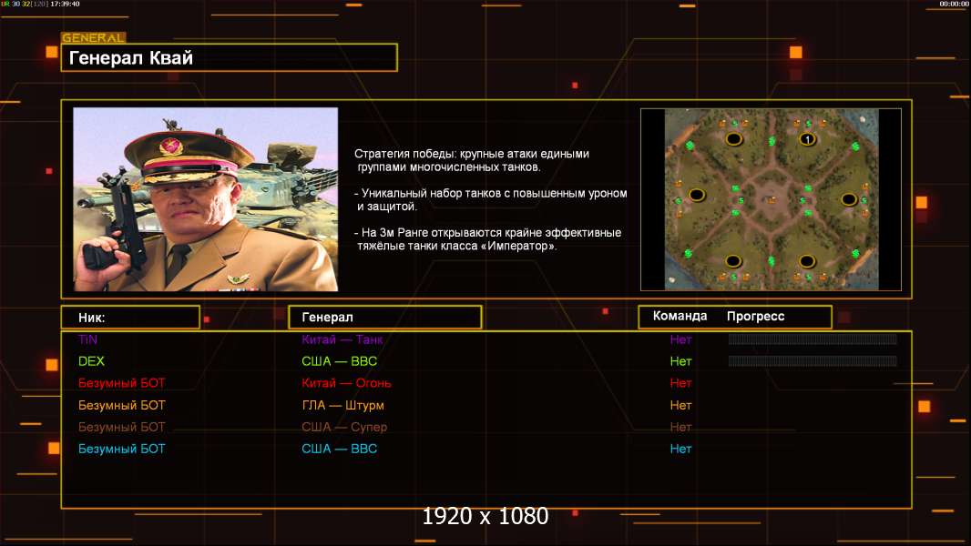The width and height of the screenshot is (971, 546).
Task: Select the orange 'Безумный БОТ' player
Action: 122,406
